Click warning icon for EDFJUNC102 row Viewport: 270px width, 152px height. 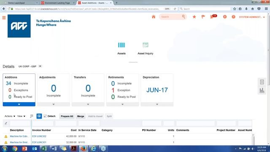[x=6, y=136]
